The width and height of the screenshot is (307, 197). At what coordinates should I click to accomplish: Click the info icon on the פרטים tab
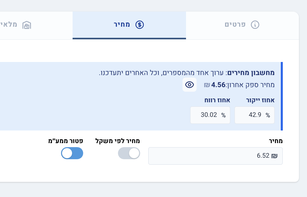255,25
